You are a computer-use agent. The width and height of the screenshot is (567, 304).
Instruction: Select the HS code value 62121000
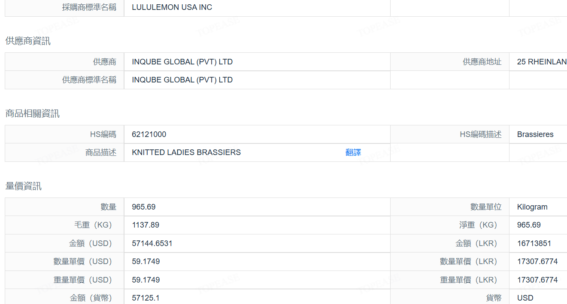coord(149,134)
